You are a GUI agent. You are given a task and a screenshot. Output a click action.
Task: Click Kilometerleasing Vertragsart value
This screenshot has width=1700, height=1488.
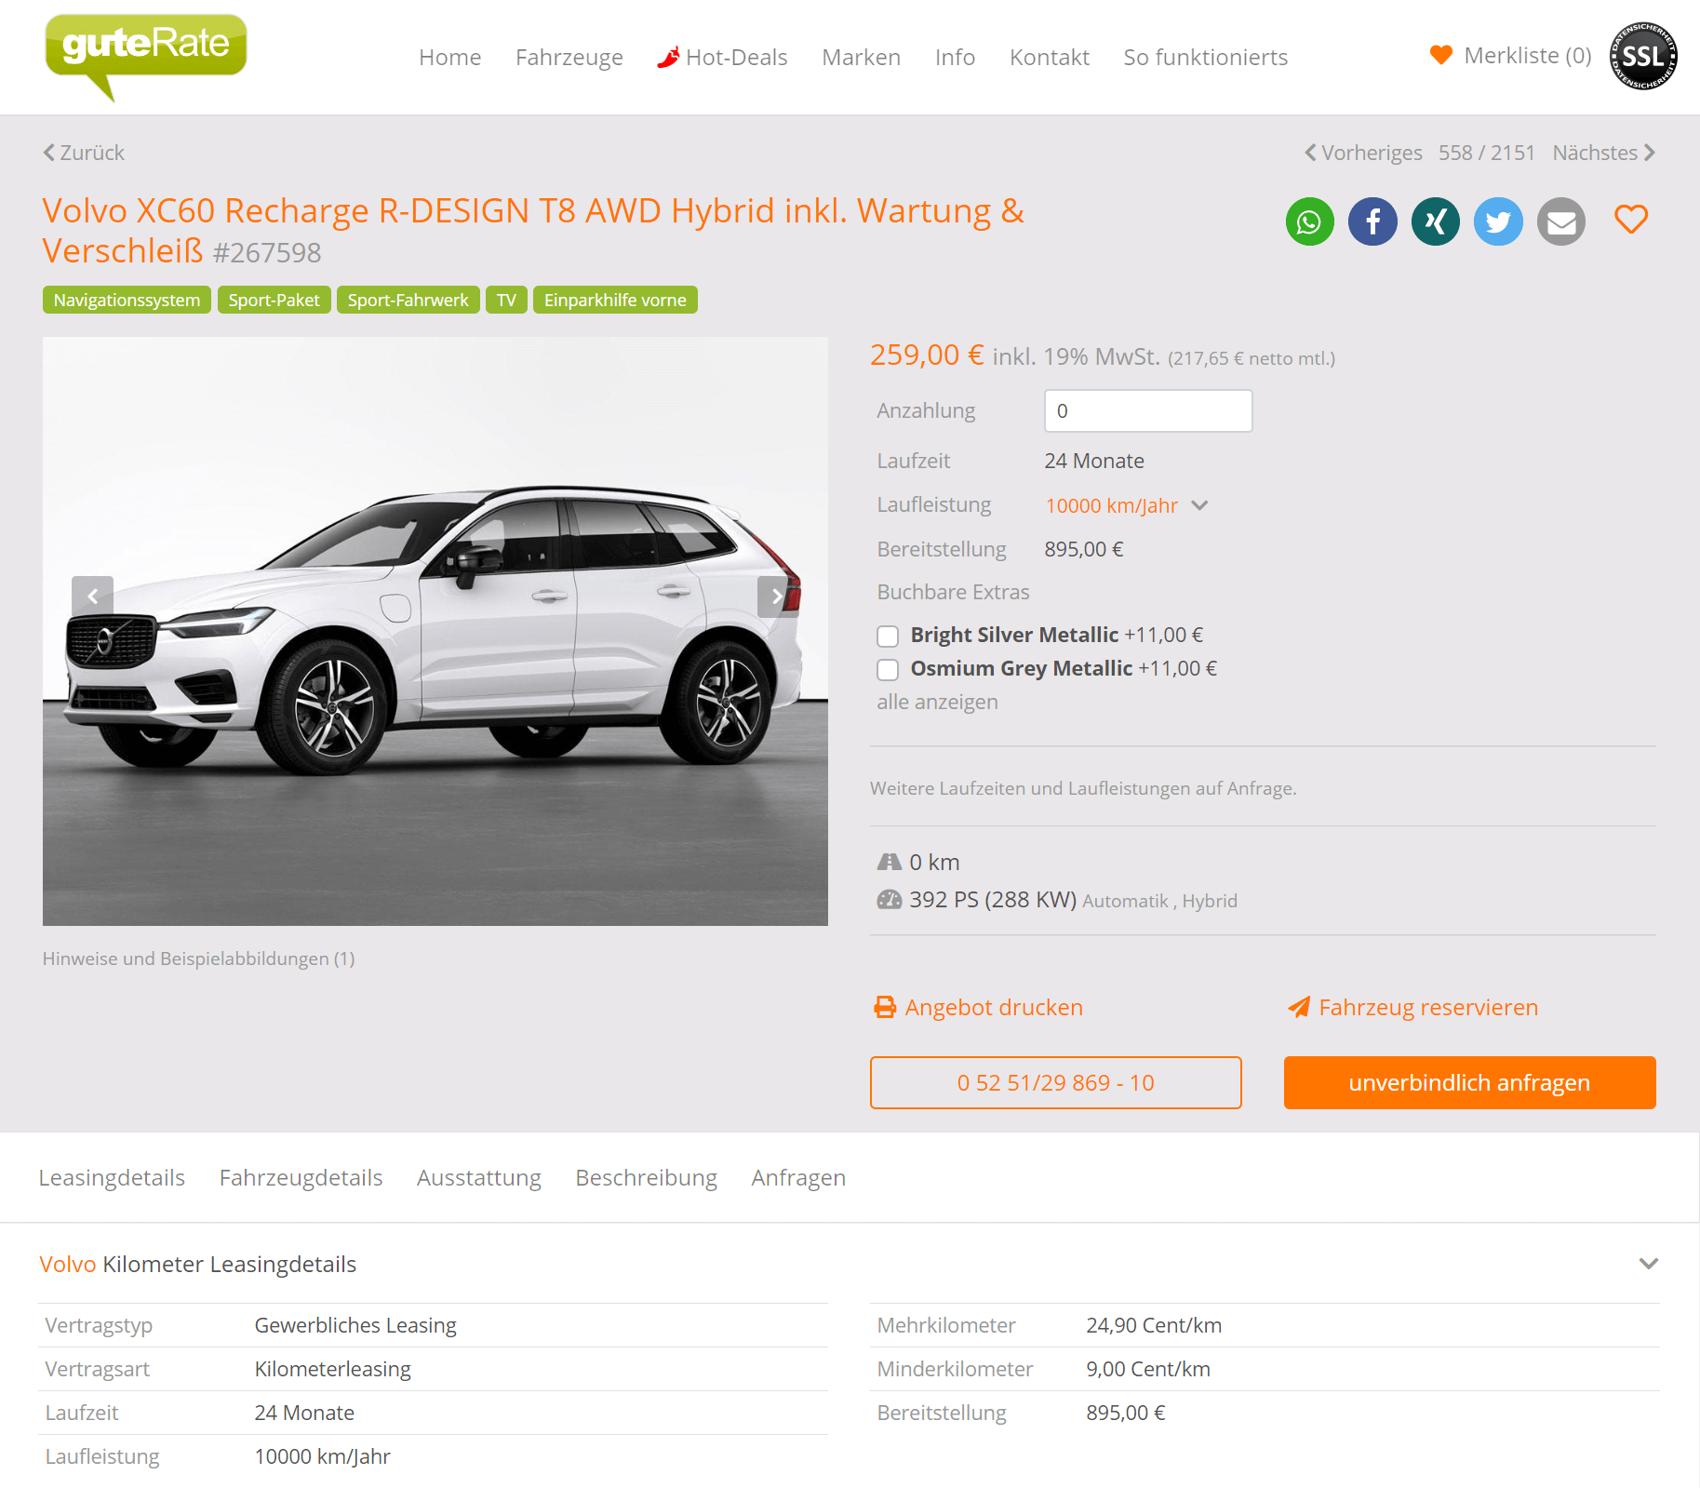(332, 1369)
